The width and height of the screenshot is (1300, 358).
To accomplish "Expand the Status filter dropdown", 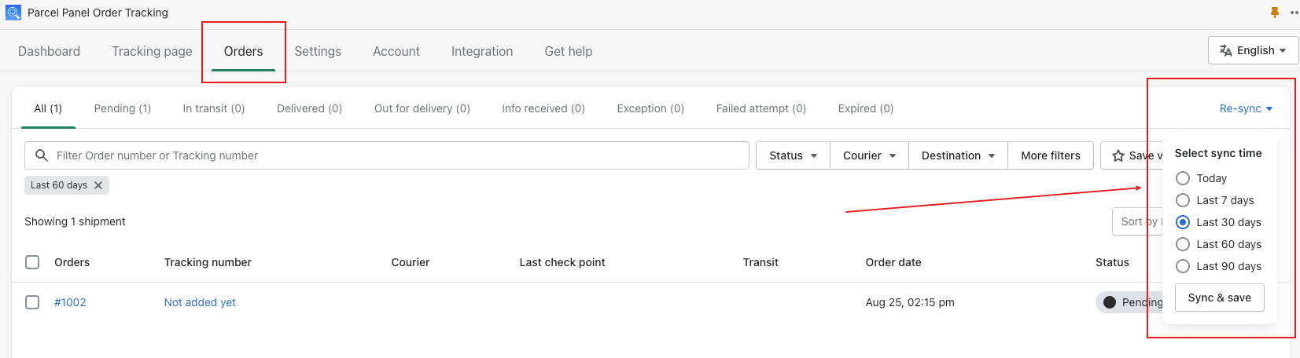I will (793, 155).
